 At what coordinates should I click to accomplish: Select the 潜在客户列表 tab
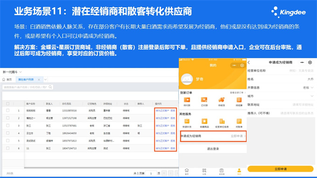[26, 80]
